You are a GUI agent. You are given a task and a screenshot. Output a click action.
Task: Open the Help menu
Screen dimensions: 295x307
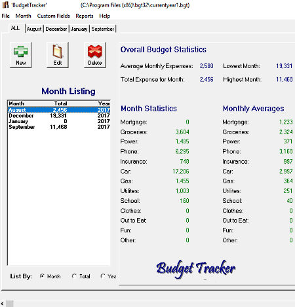tap(105, 16)
